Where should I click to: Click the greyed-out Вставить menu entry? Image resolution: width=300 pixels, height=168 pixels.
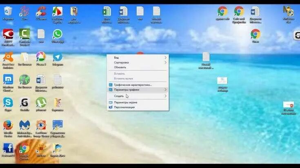[x=138, y=74]
